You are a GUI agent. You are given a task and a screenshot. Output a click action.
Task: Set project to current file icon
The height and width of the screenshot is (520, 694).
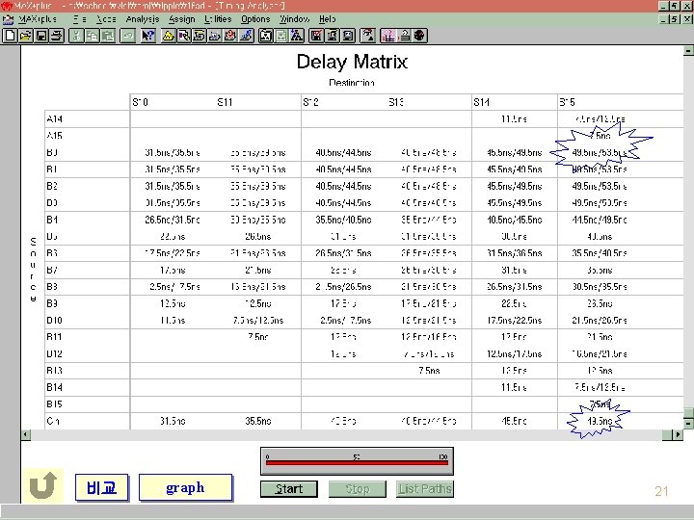pyautogui.click(x=281, y=36)
